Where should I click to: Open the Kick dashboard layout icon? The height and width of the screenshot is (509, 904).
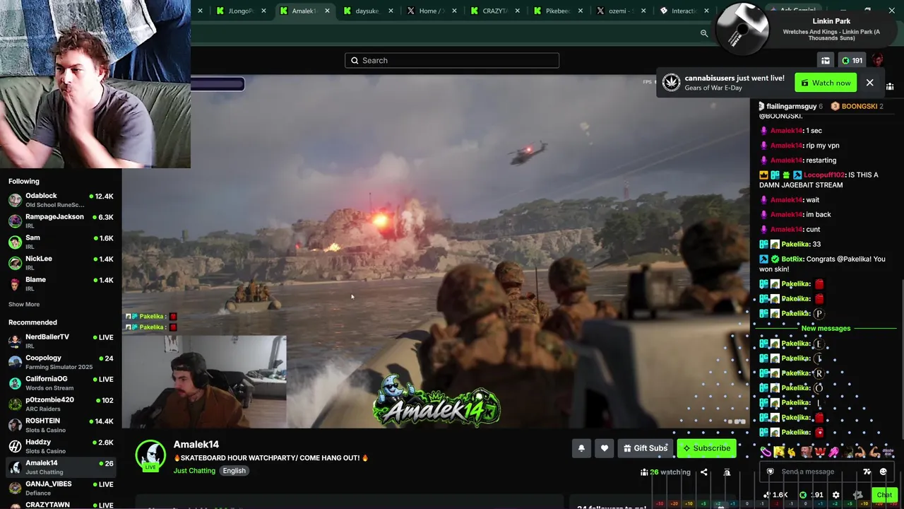825,60
